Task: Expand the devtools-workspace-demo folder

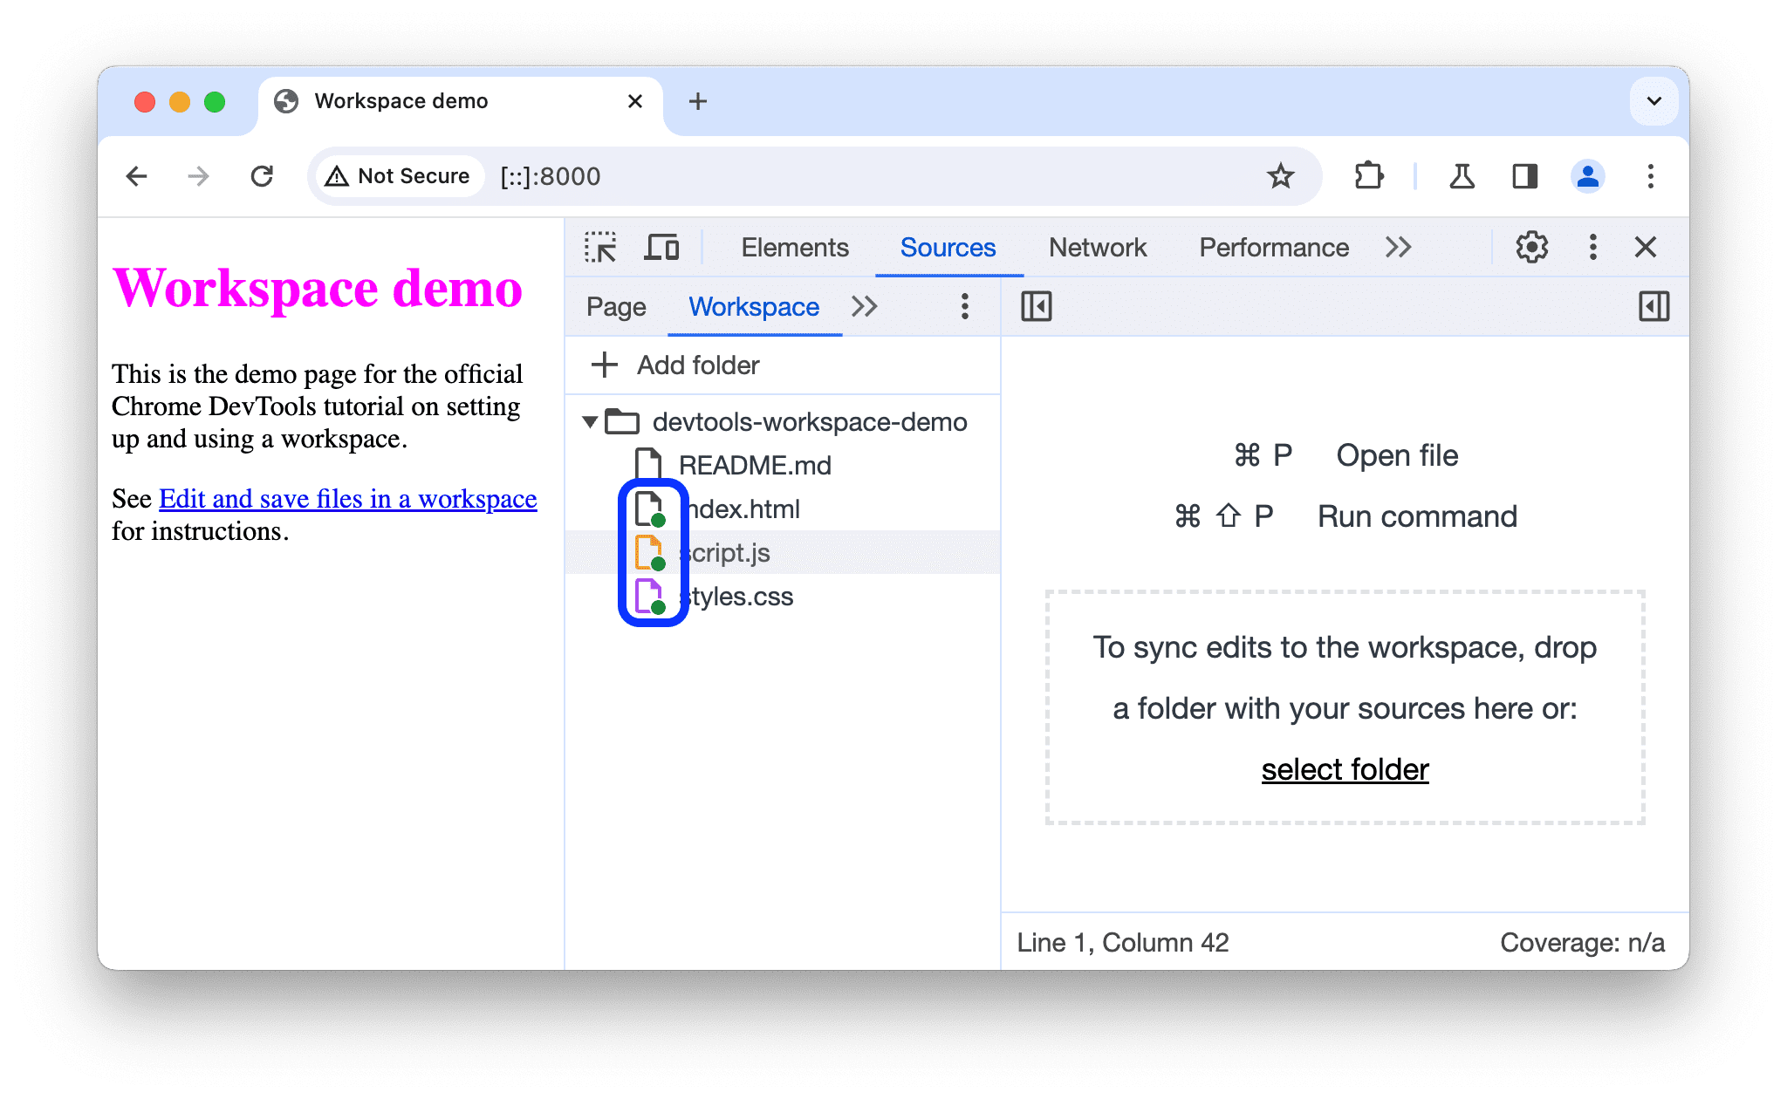Action: tap(590, 420)
